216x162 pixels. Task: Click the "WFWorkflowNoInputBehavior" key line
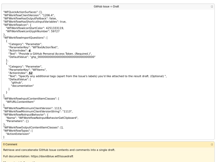(26, 115)
